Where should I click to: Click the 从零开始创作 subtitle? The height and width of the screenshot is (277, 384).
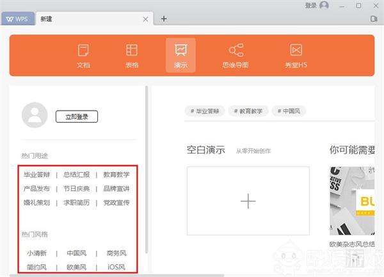coord(253,151)
